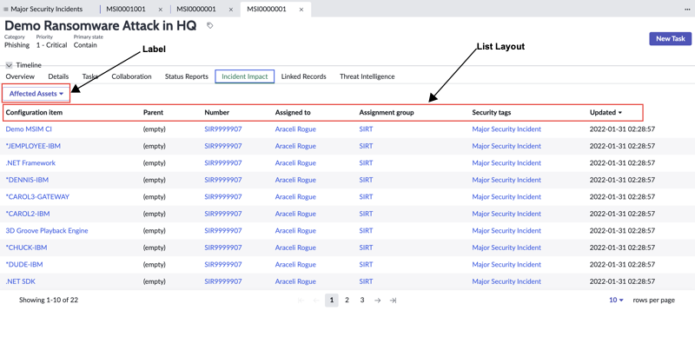Image resolution: width=695 pixels, height=337 pixels.
Task: Go to page 3
Action: (x=362, y=301)
